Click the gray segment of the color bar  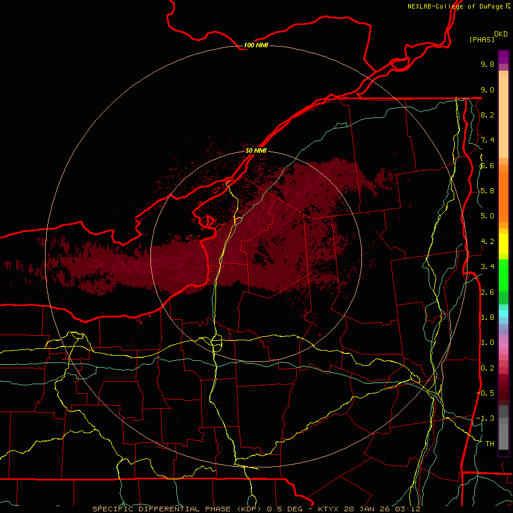[x=503, y=428]
